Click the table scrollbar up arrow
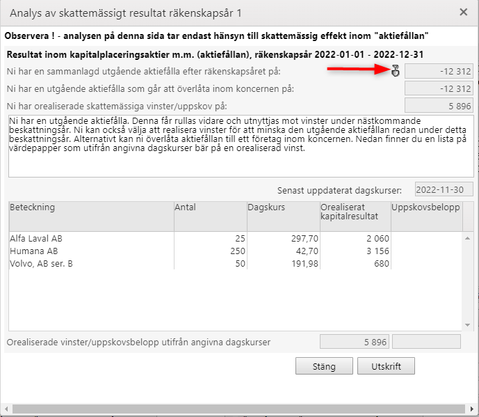This screenshot has width=479, height=417. [x=467, y=238]
